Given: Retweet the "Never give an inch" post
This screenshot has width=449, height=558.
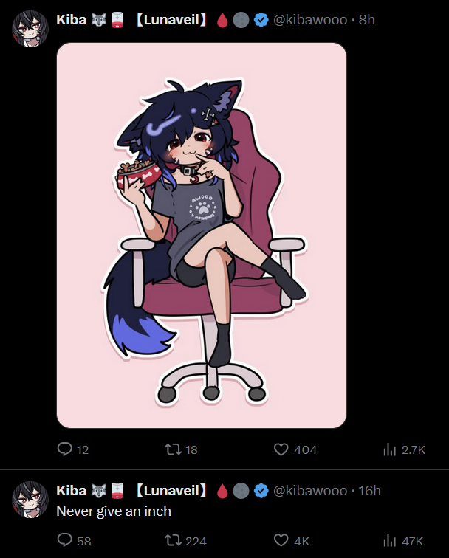Looking at the screenshot, I should [173, 540].
